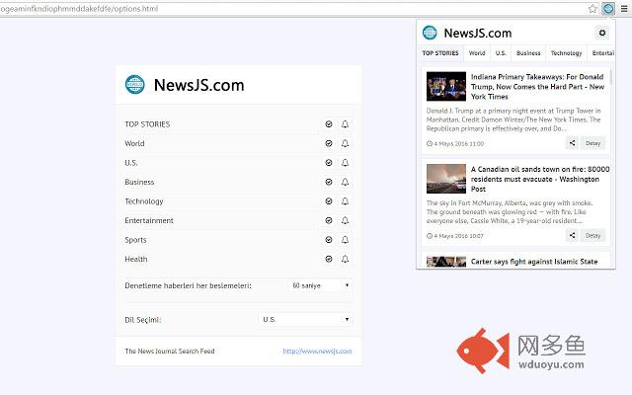Screen dimensions: 632x395
Task: Click the bookmark star icon in address bar
Action: click(x=592, y=9)
